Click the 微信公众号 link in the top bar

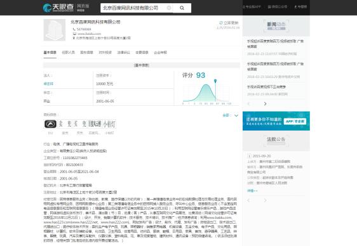pyautogui.click(x=278, y=7)
